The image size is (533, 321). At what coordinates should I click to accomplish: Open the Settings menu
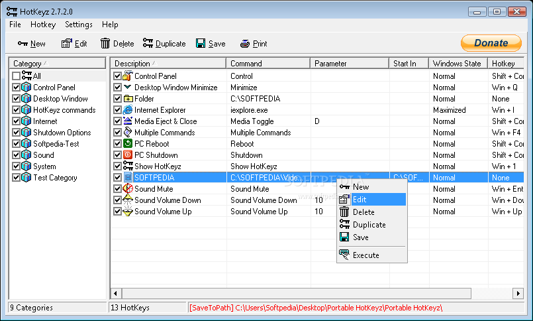pyautogui.click(x=79, y=25)
